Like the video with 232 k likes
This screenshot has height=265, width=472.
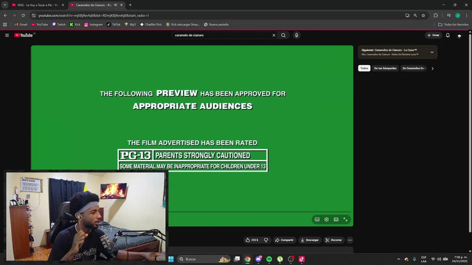(x=252, y=240)
